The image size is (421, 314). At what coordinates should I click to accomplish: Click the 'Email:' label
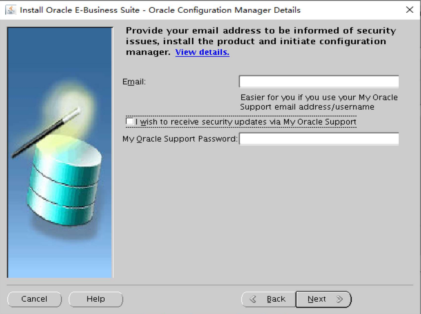[134, 81]
